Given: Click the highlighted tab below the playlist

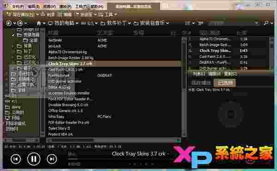Looking at the screenshot, I should 225,83.
